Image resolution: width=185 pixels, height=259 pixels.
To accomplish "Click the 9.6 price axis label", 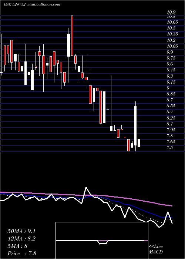I will pos(170,64).
